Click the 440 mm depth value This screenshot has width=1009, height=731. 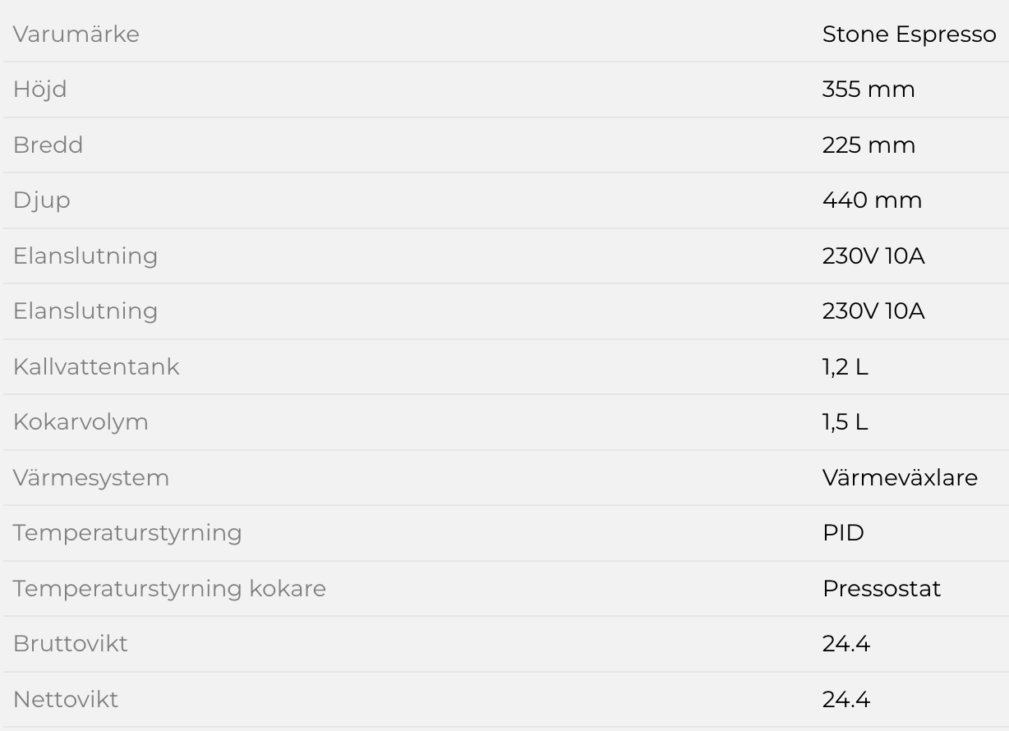click(x=871, y=200)
